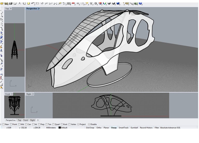Add a new viewport tab with the plus icon
Image resolution: width=199 pixels, height=143 pixels.
pos(38,120)
